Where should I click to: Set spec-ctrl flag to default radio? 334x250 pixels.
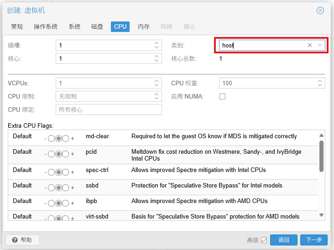(x=58, y=172)
